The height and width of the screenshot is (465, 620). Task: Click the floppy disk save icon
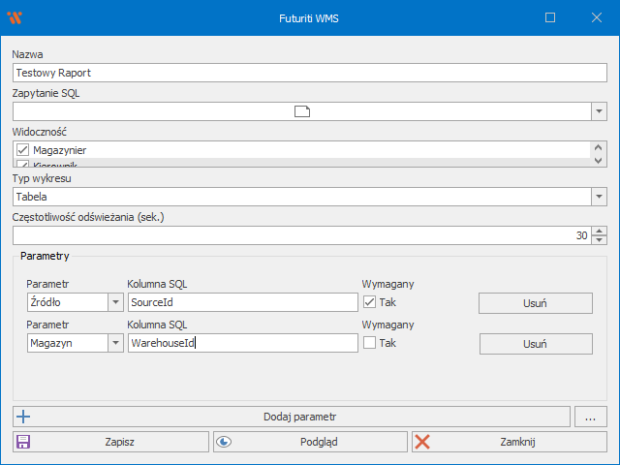click(23, 442)
